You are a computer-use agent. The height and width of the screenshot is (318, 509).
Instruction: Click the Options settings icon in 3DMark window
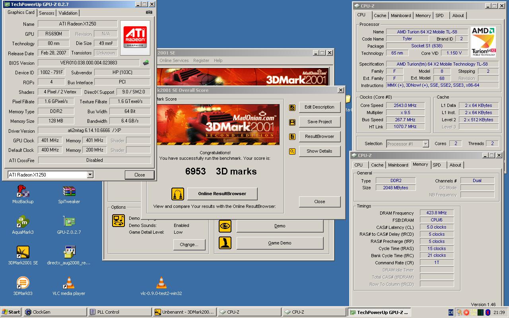pyautogui.click(x=119, y=221)
